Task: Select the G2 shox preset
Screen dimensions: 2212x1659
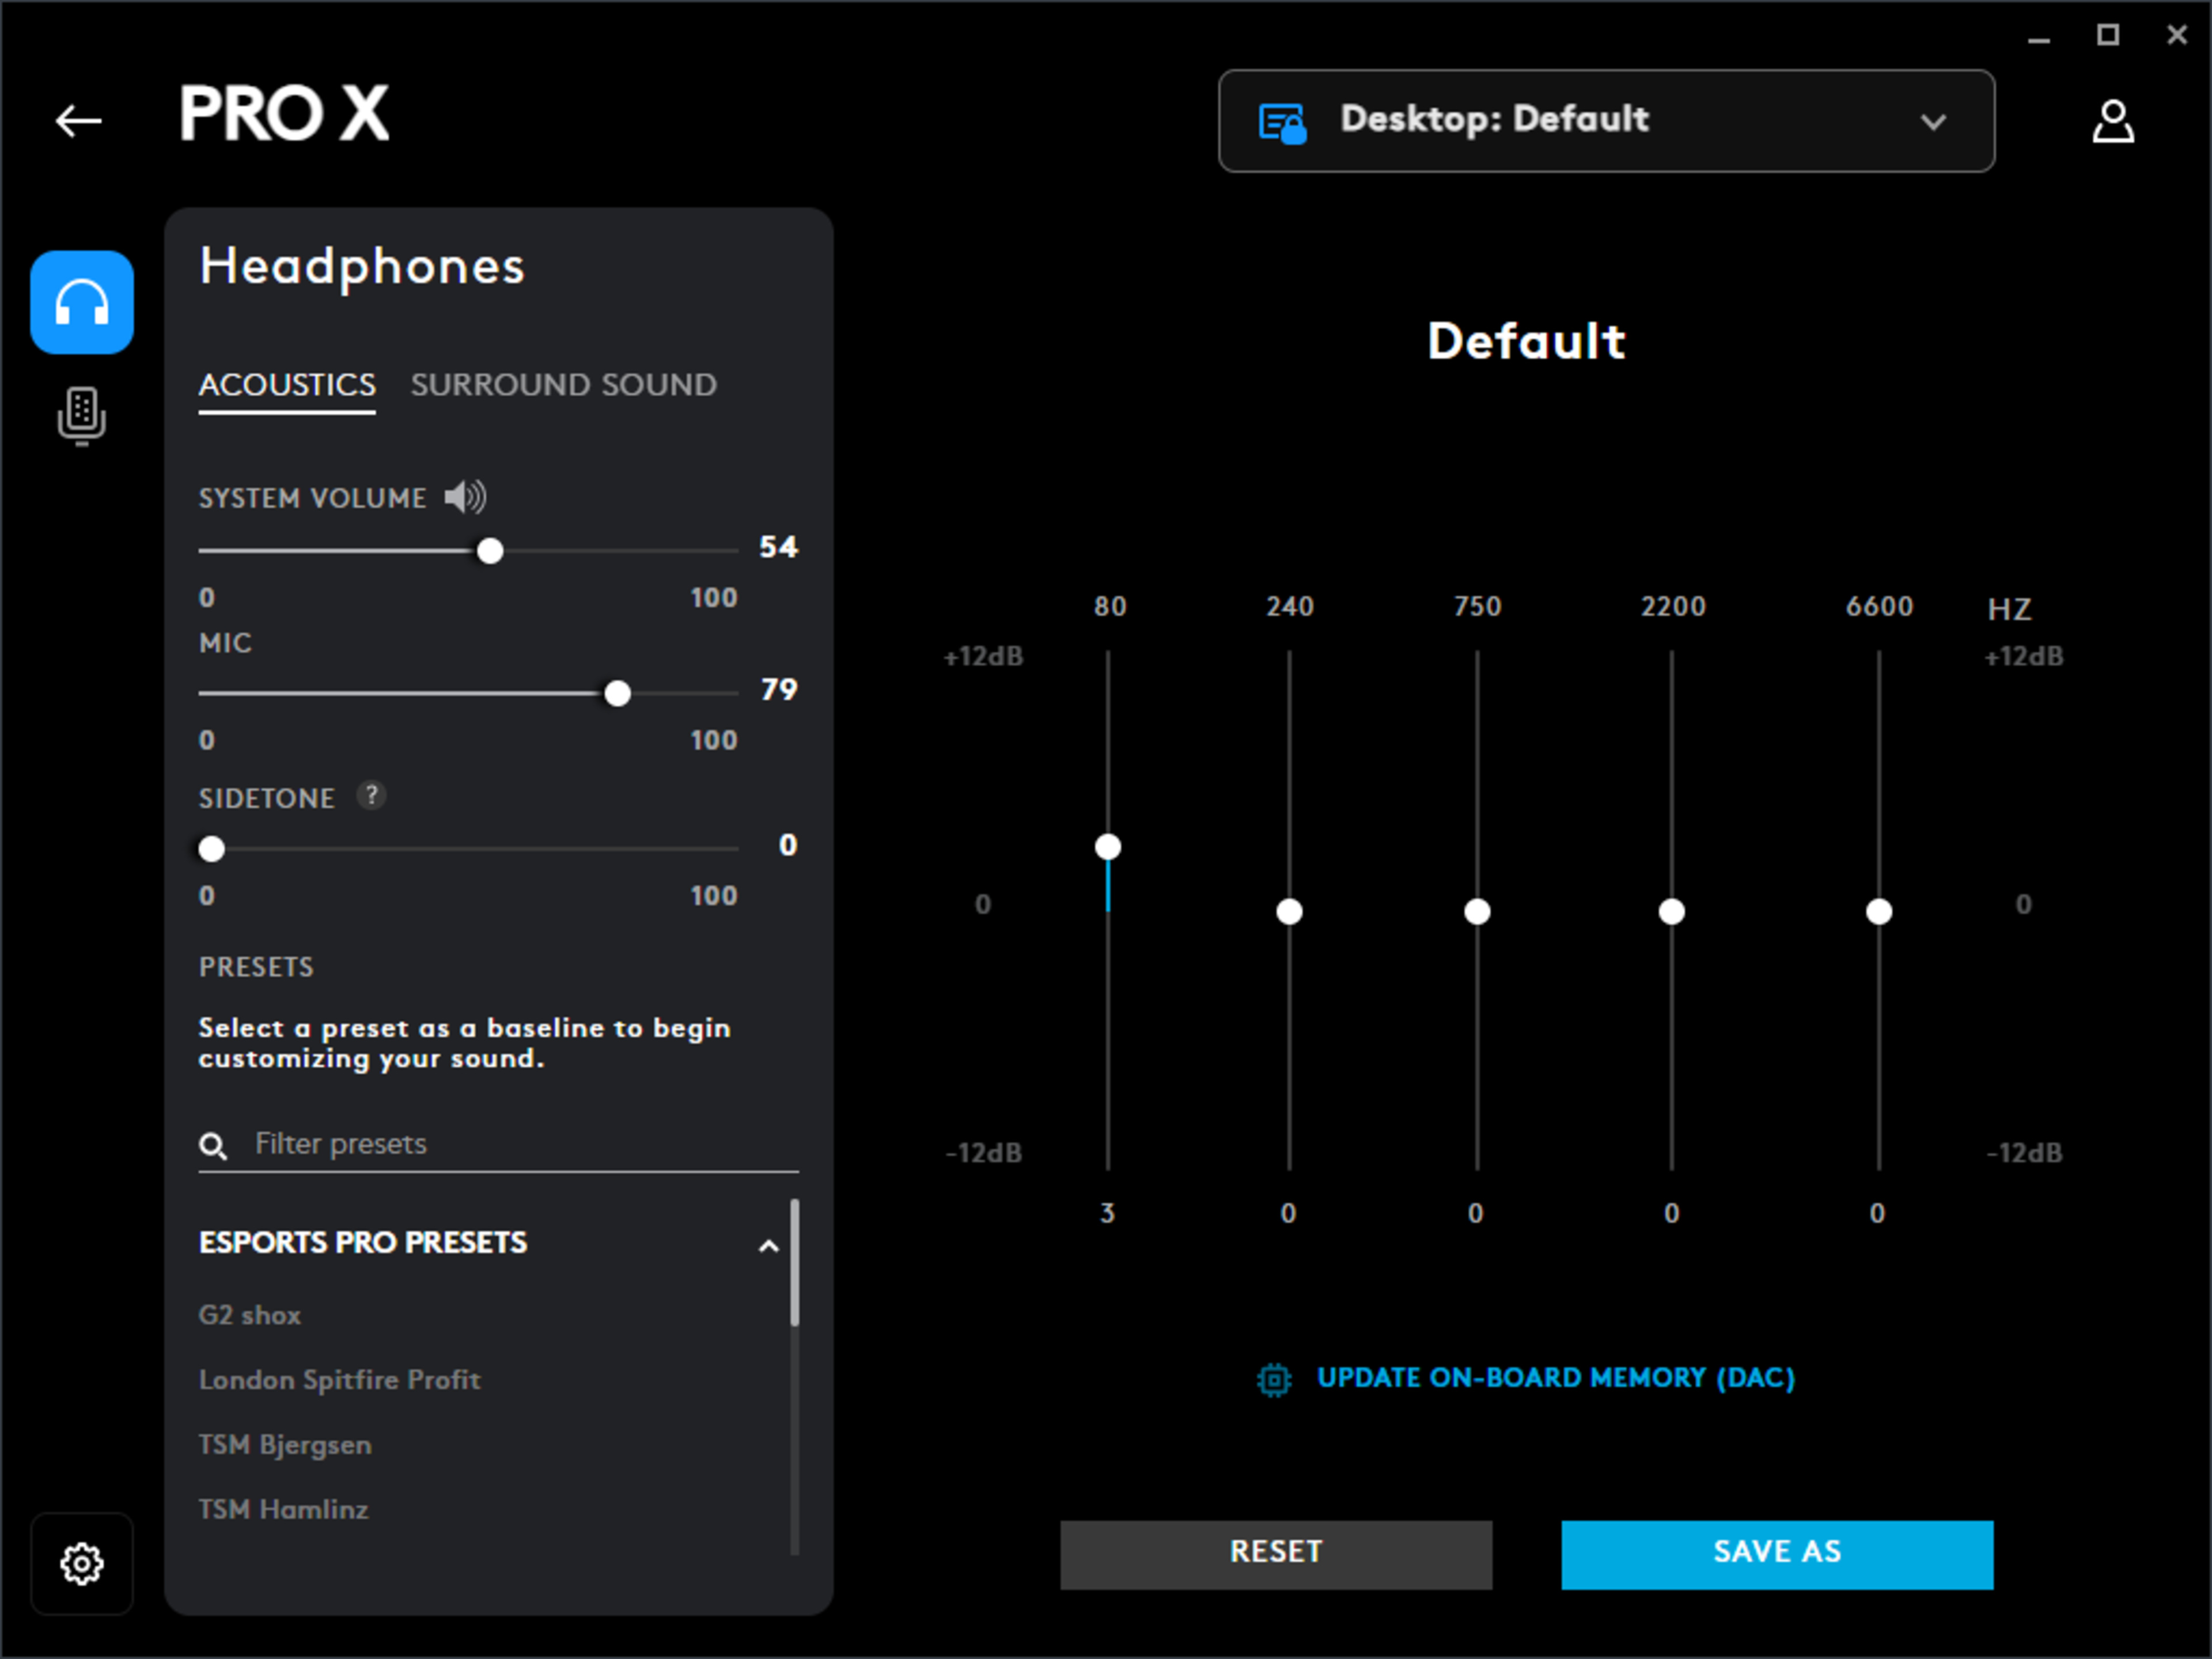Action: 250,1315
